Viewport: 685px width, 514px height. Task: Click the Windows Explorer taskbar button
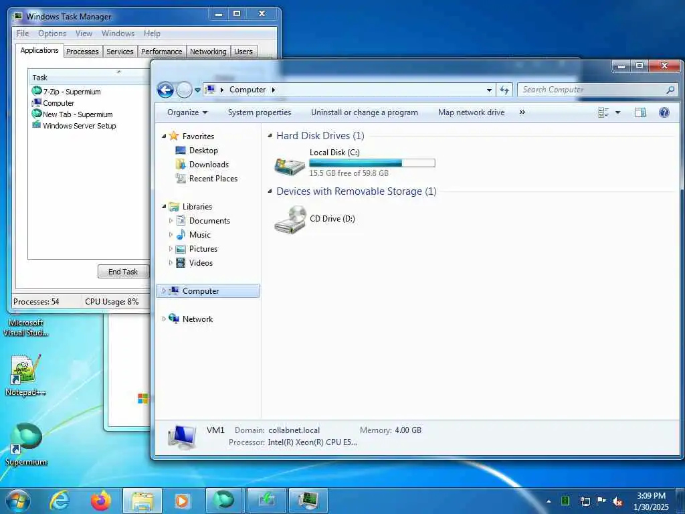click(x=142, y=501)
